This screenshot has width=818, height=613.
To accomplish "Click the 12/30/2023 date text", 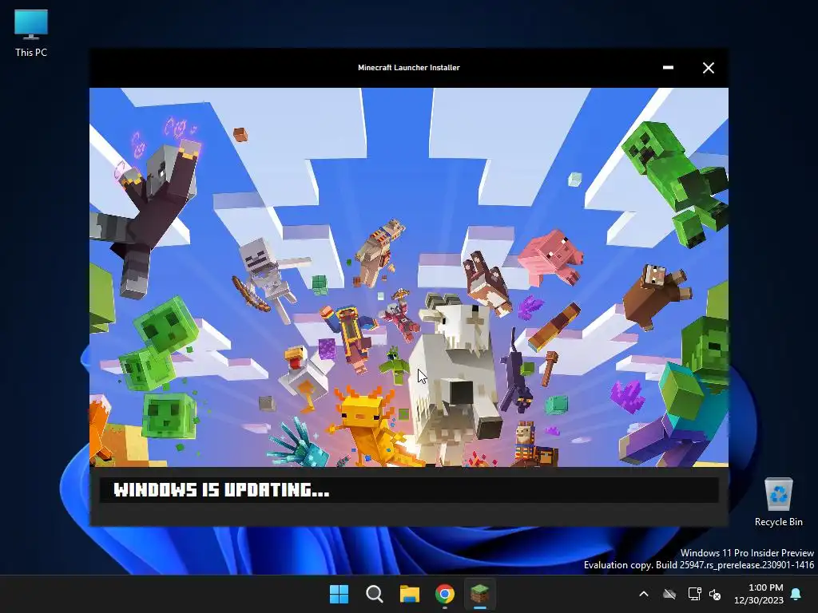I will point(759,600).
